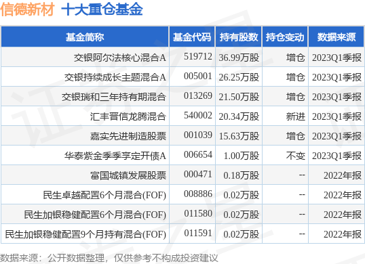Select fund code 540002

click(x=198, y=115)
